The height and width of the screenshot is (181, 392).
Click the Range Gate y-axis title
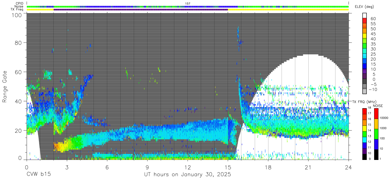pyautogui.click(x=5, y=87)
